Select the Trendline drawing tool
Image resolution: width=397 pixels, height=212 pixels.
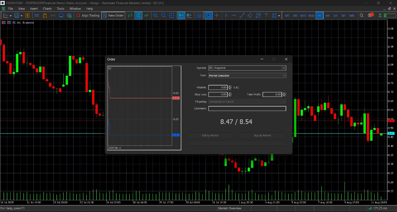[242, 15]
